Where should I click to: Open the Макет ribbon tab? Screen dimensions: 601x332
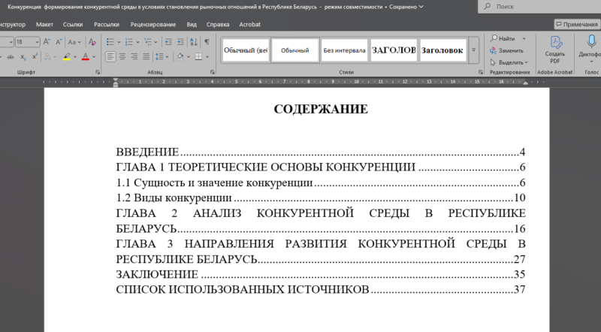click(x=44, y=24)
